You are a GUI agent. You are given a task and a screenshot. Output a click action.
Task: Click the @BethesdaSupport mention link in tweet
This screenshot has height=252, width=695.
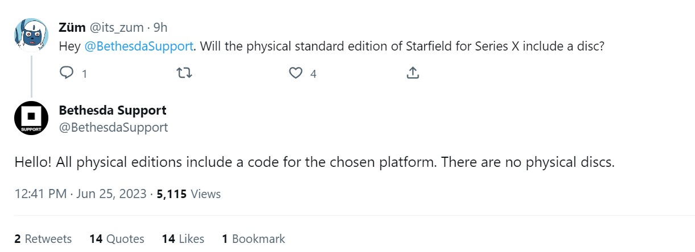pos(138,47)
